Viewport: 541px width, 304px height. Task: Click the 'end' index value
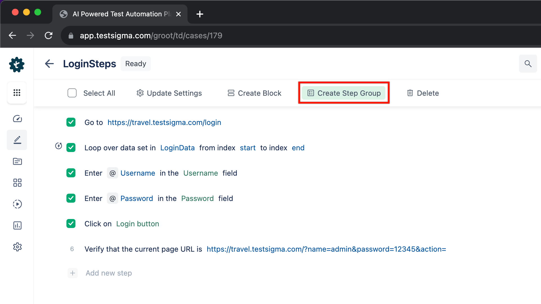click(x=298, y=148)
